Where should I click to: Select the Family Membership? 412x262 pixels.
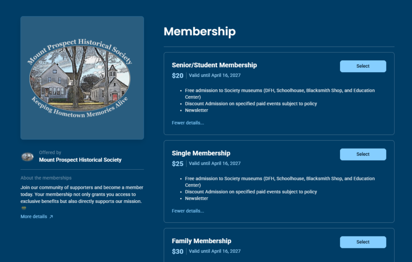(x=363, y=242)
